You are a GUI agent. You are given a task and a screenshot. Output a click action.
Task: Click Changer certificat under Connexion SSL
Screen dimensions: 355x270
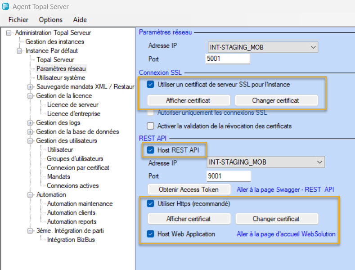point(276,100)
